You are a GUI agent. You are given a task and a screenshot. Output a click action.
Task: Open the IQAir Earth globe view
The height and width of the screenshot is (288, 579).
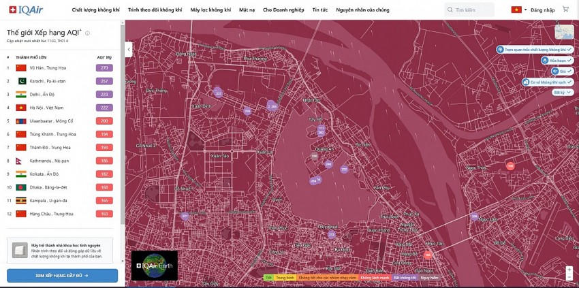tap(155, 266)
